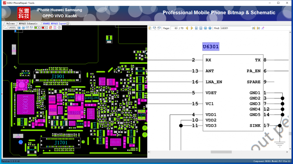The image size is (293, 164).
Task: Go to the previous schematic page
Action: tap(187, 28)
